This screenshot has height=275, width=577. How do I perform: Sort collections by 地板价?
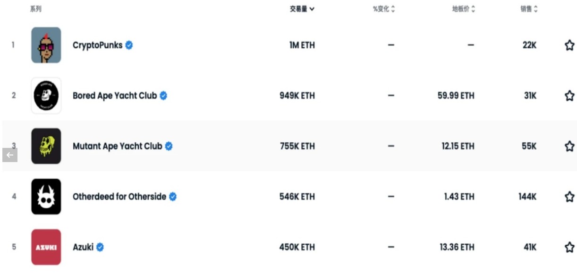tap(464, 9)
